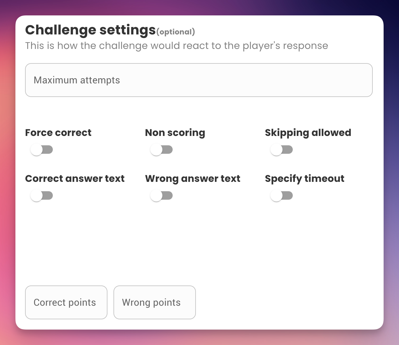
Task: Toggle the Specify timeout switch
Action: (282, 196)
